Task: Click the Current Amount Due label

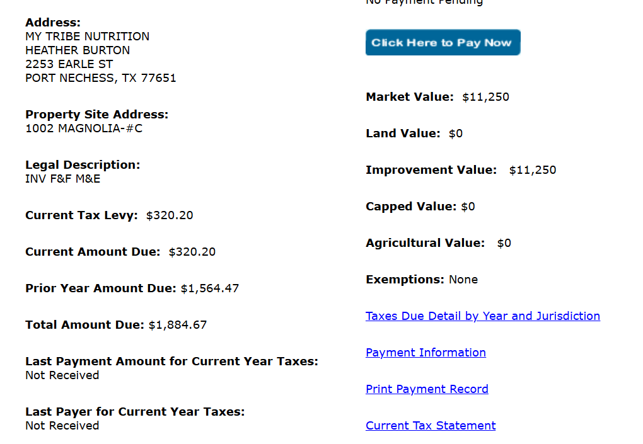Action: [x=93, y=252]
